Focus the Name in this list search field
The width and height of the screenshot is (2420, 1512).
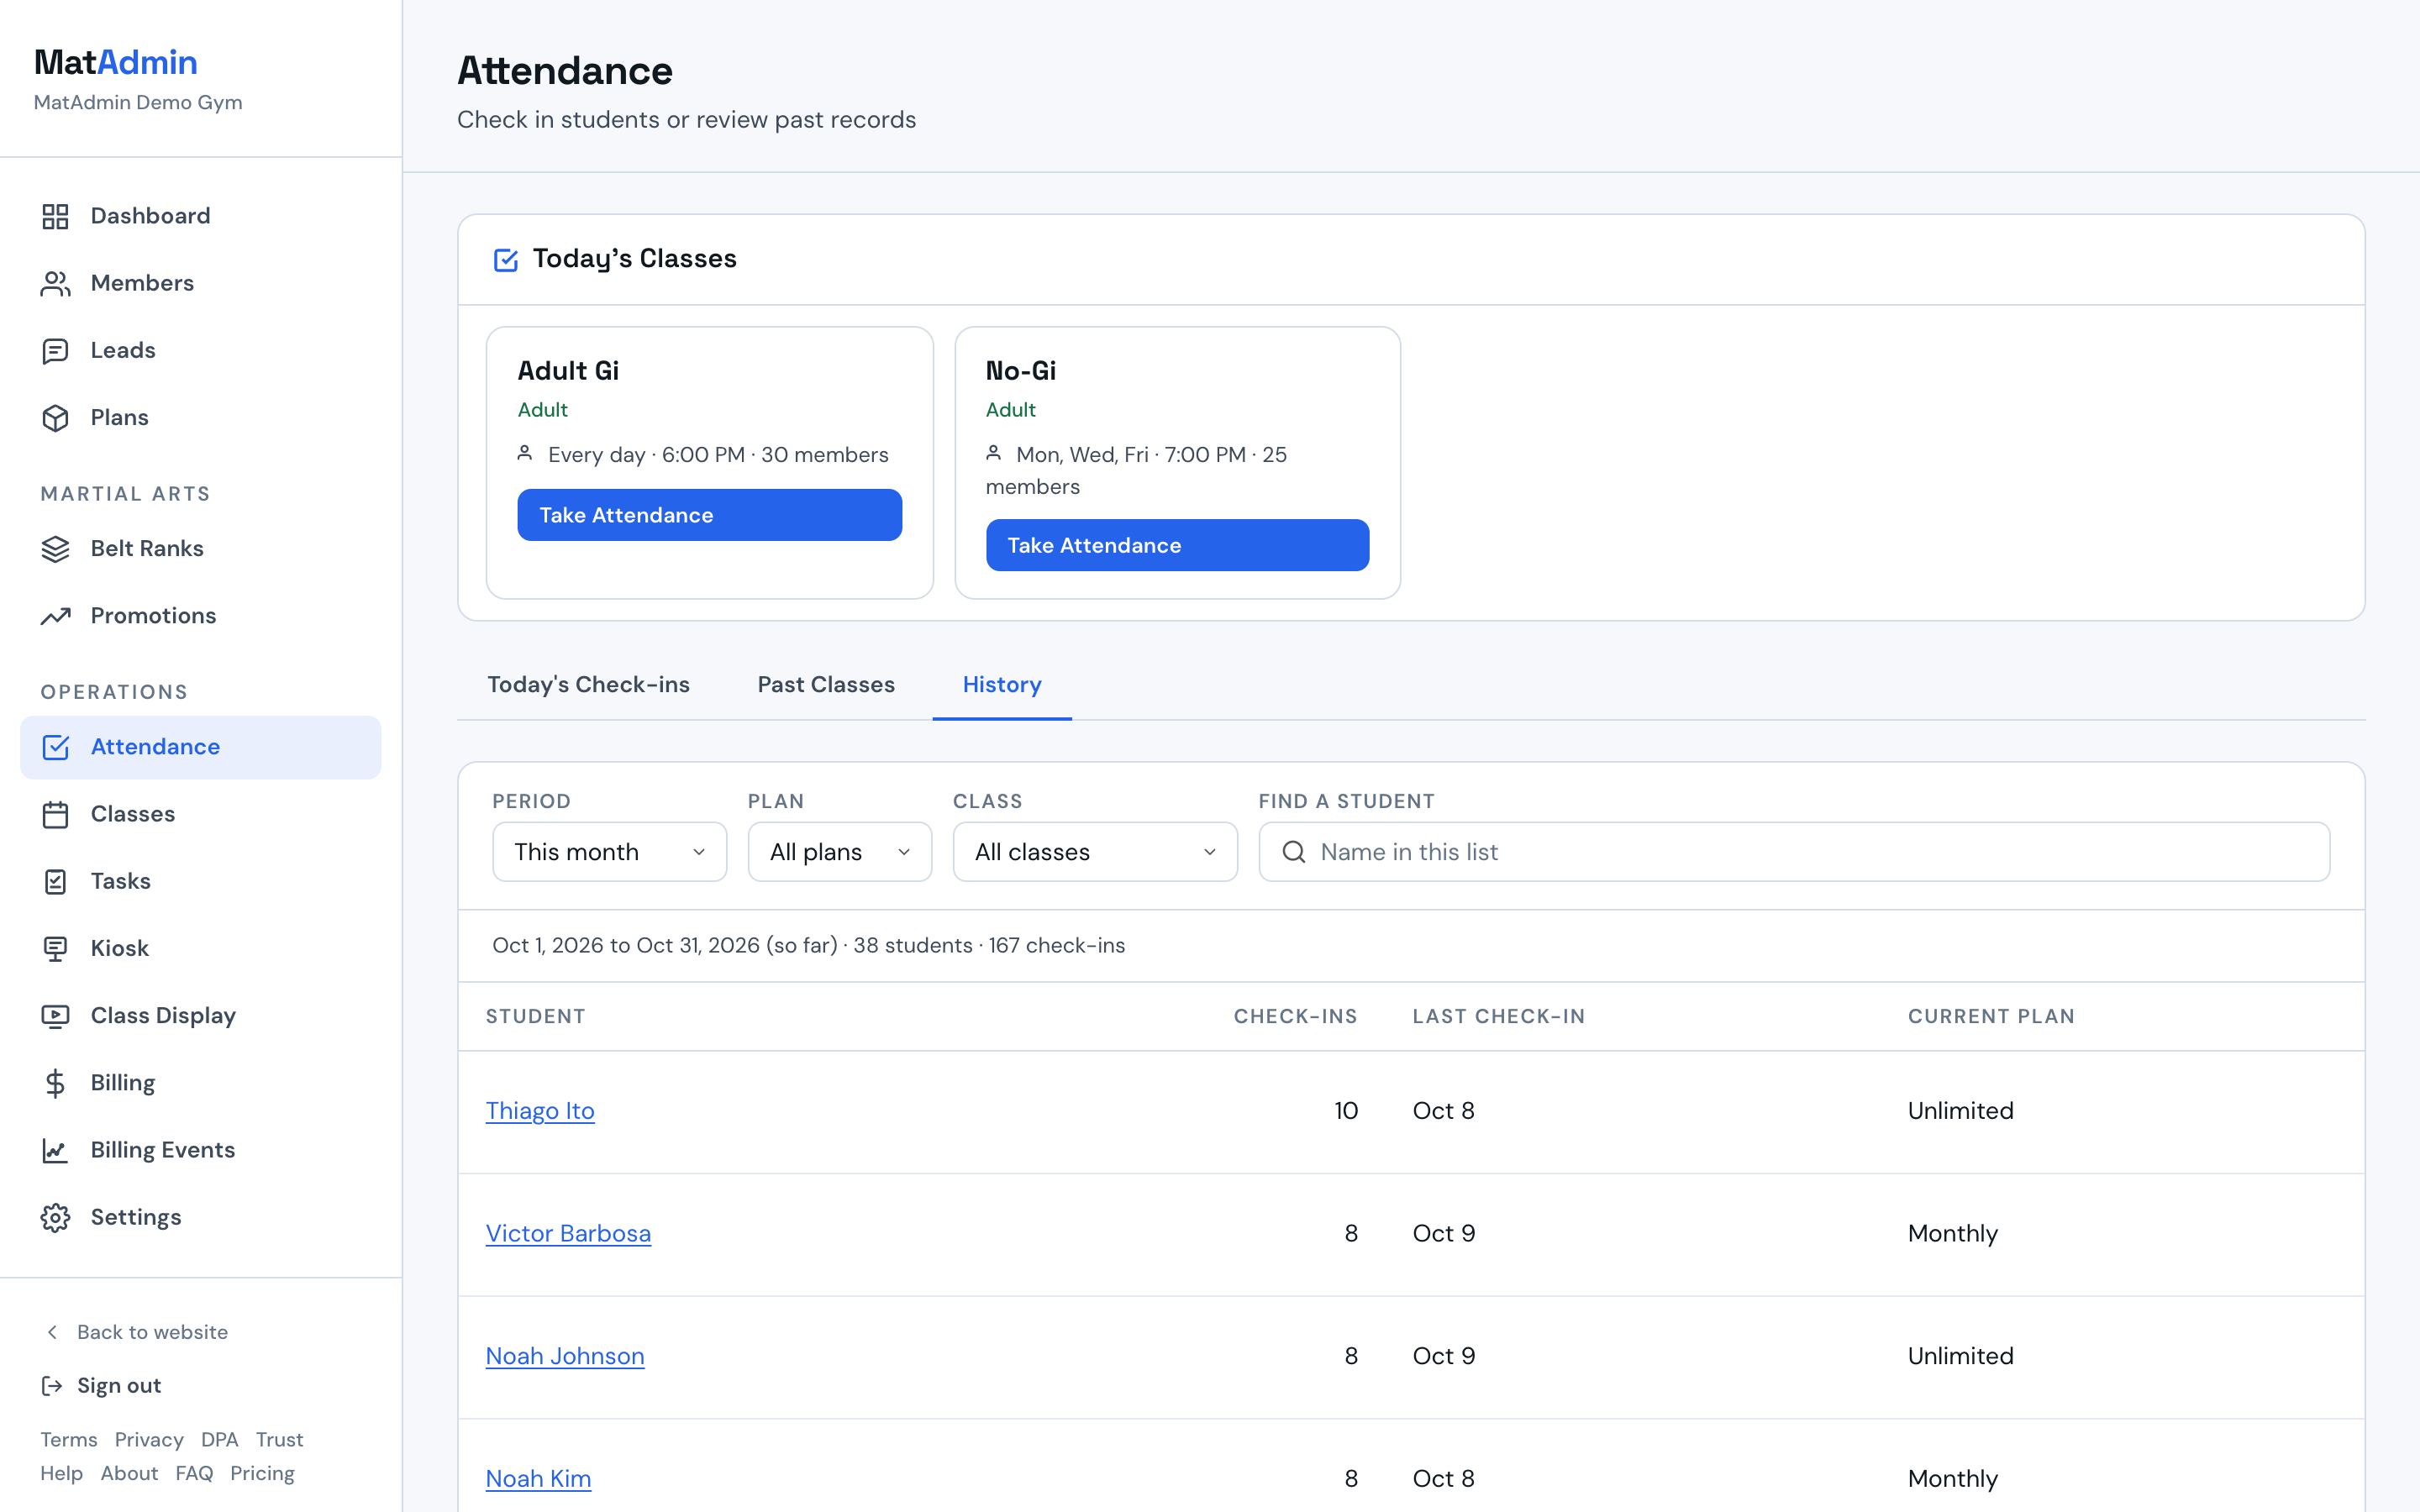(x=1794, y=852)
